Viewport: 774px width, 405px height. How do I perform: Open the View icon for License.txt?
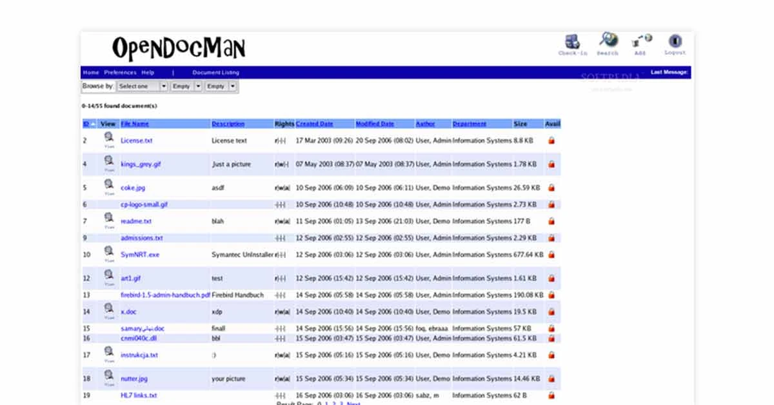[x=108, y=138]
